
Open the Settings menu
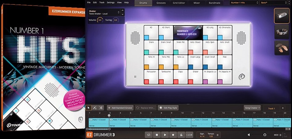110,2
